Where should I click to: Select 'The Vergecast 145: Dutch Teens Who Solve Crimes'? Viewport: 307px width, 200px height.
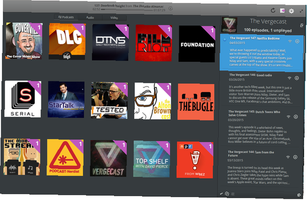[254, 113]
